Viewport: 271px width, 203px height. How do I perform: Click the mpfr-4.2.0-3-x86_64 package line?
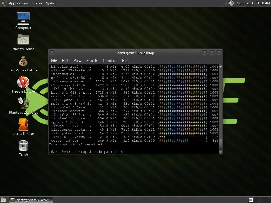pos(134,104)
